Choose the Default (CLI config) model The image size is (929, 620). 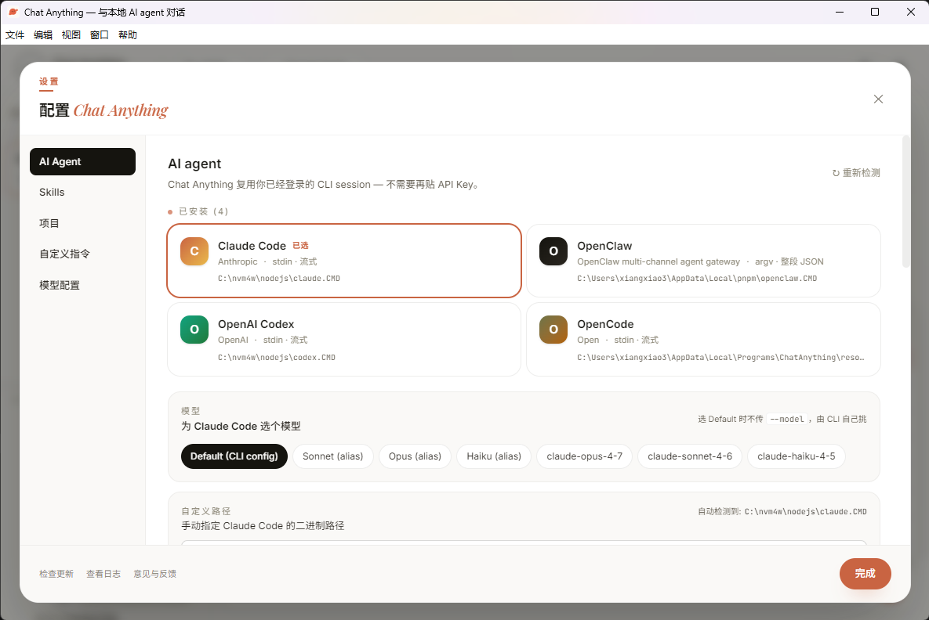(x=234, y=456)
